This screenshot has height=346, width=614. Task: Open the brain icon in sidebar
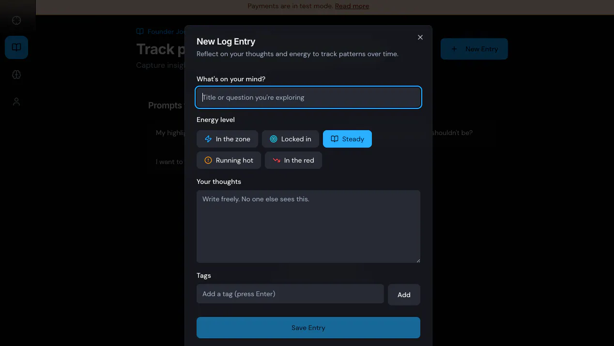click(16, 75)
